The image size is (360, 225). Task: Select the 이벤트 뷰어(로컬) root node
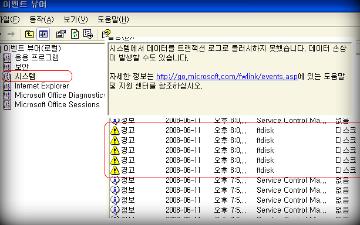[x=32, y=49]
